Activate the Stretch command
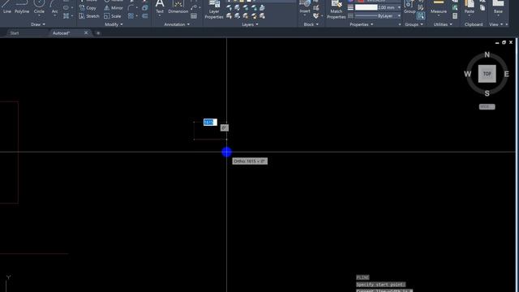This screenshot has width=519, height=292. 89,16
